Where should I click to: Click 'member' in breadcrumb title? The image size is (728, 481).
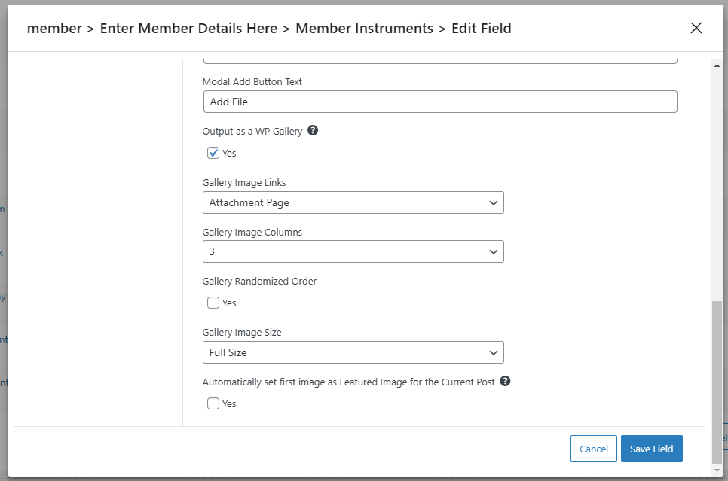[54, 29]
